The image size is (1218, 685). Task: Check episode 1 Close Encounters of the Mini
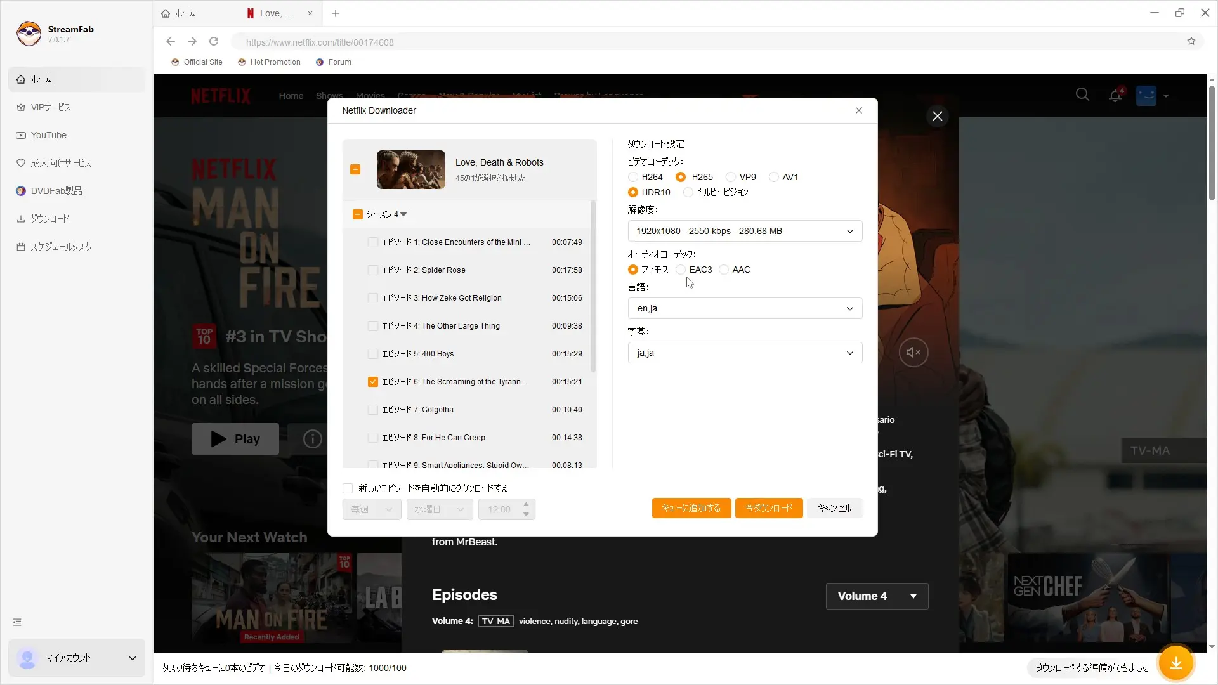tap(373, 242)
